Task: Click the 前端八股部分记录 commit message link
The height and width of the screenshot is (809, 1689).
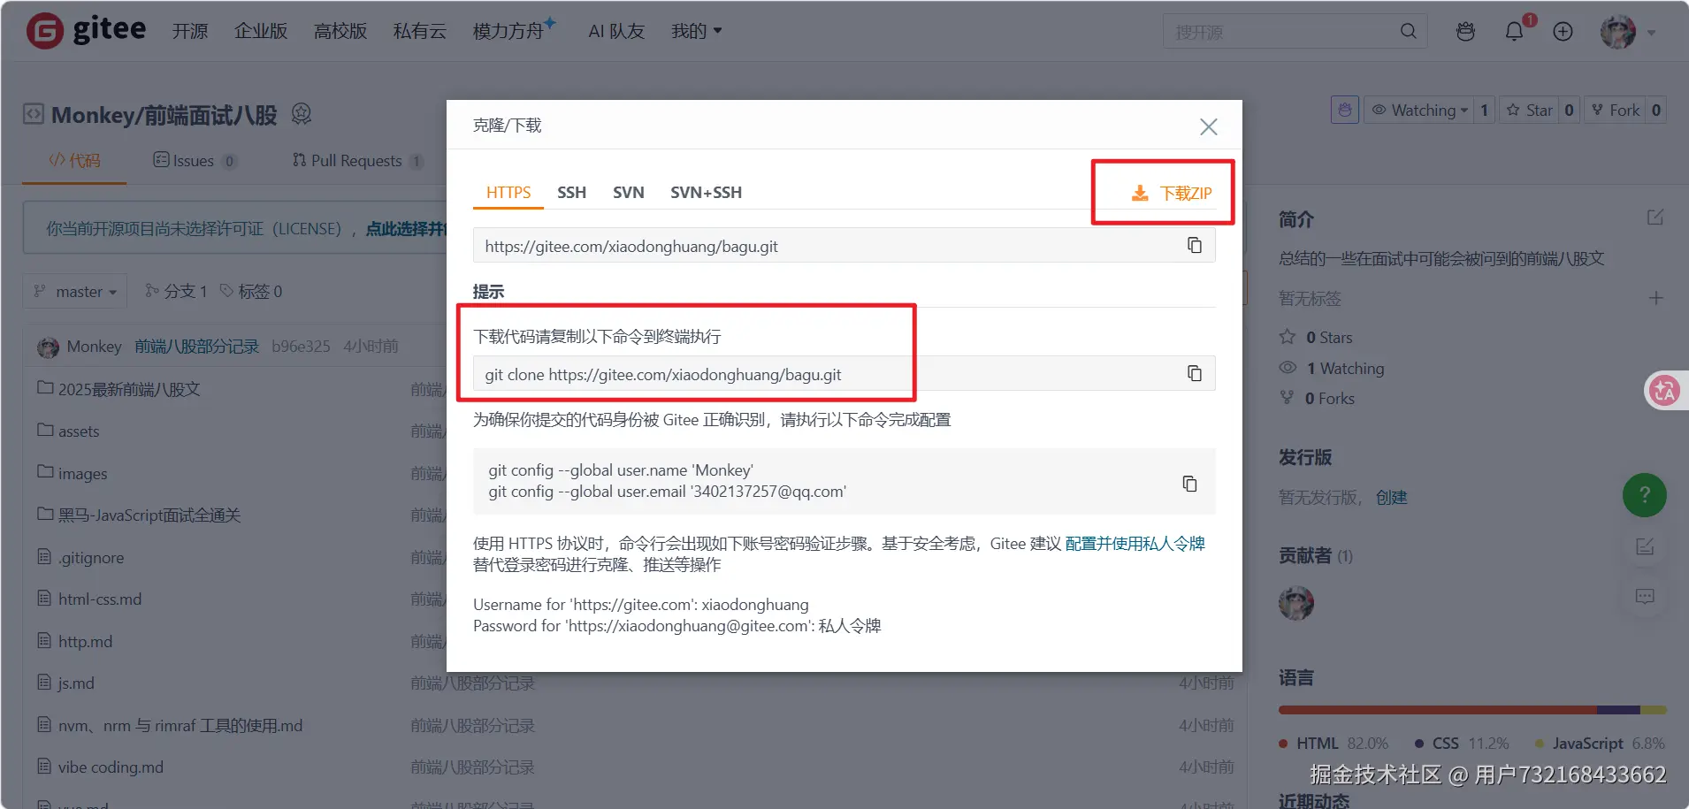Action: coord(196,346)
